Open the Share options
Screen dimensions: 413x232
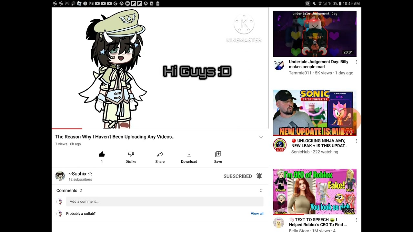[x=160, y=154]
